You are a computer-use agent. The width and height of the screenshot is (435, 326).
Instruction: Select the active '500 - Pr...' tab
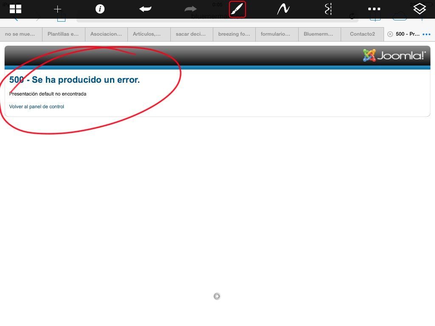[407, 34]
